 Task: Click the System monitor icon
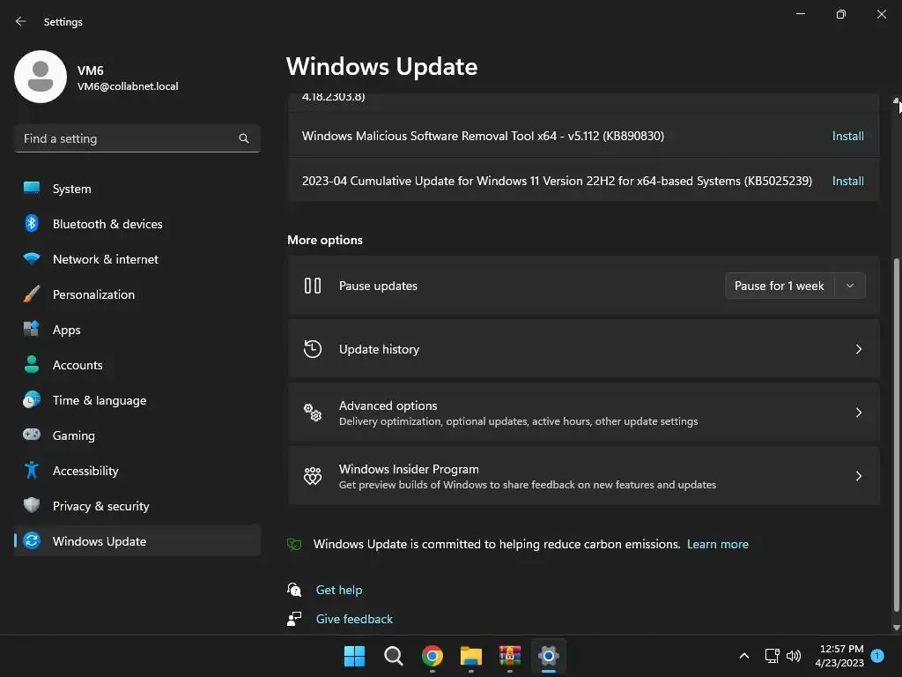point(32,189)
